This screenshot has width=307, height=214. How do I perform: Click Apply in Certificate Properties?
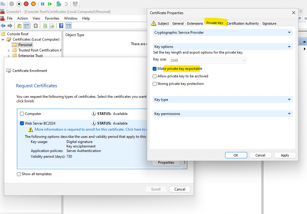pos(285,155)
